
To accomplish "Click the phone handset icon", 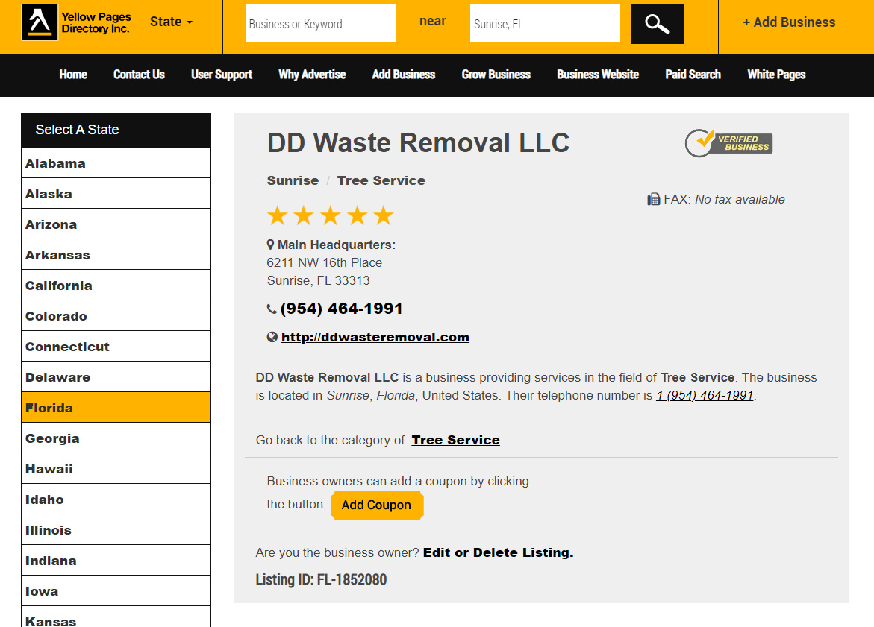I will click(272, 309).
